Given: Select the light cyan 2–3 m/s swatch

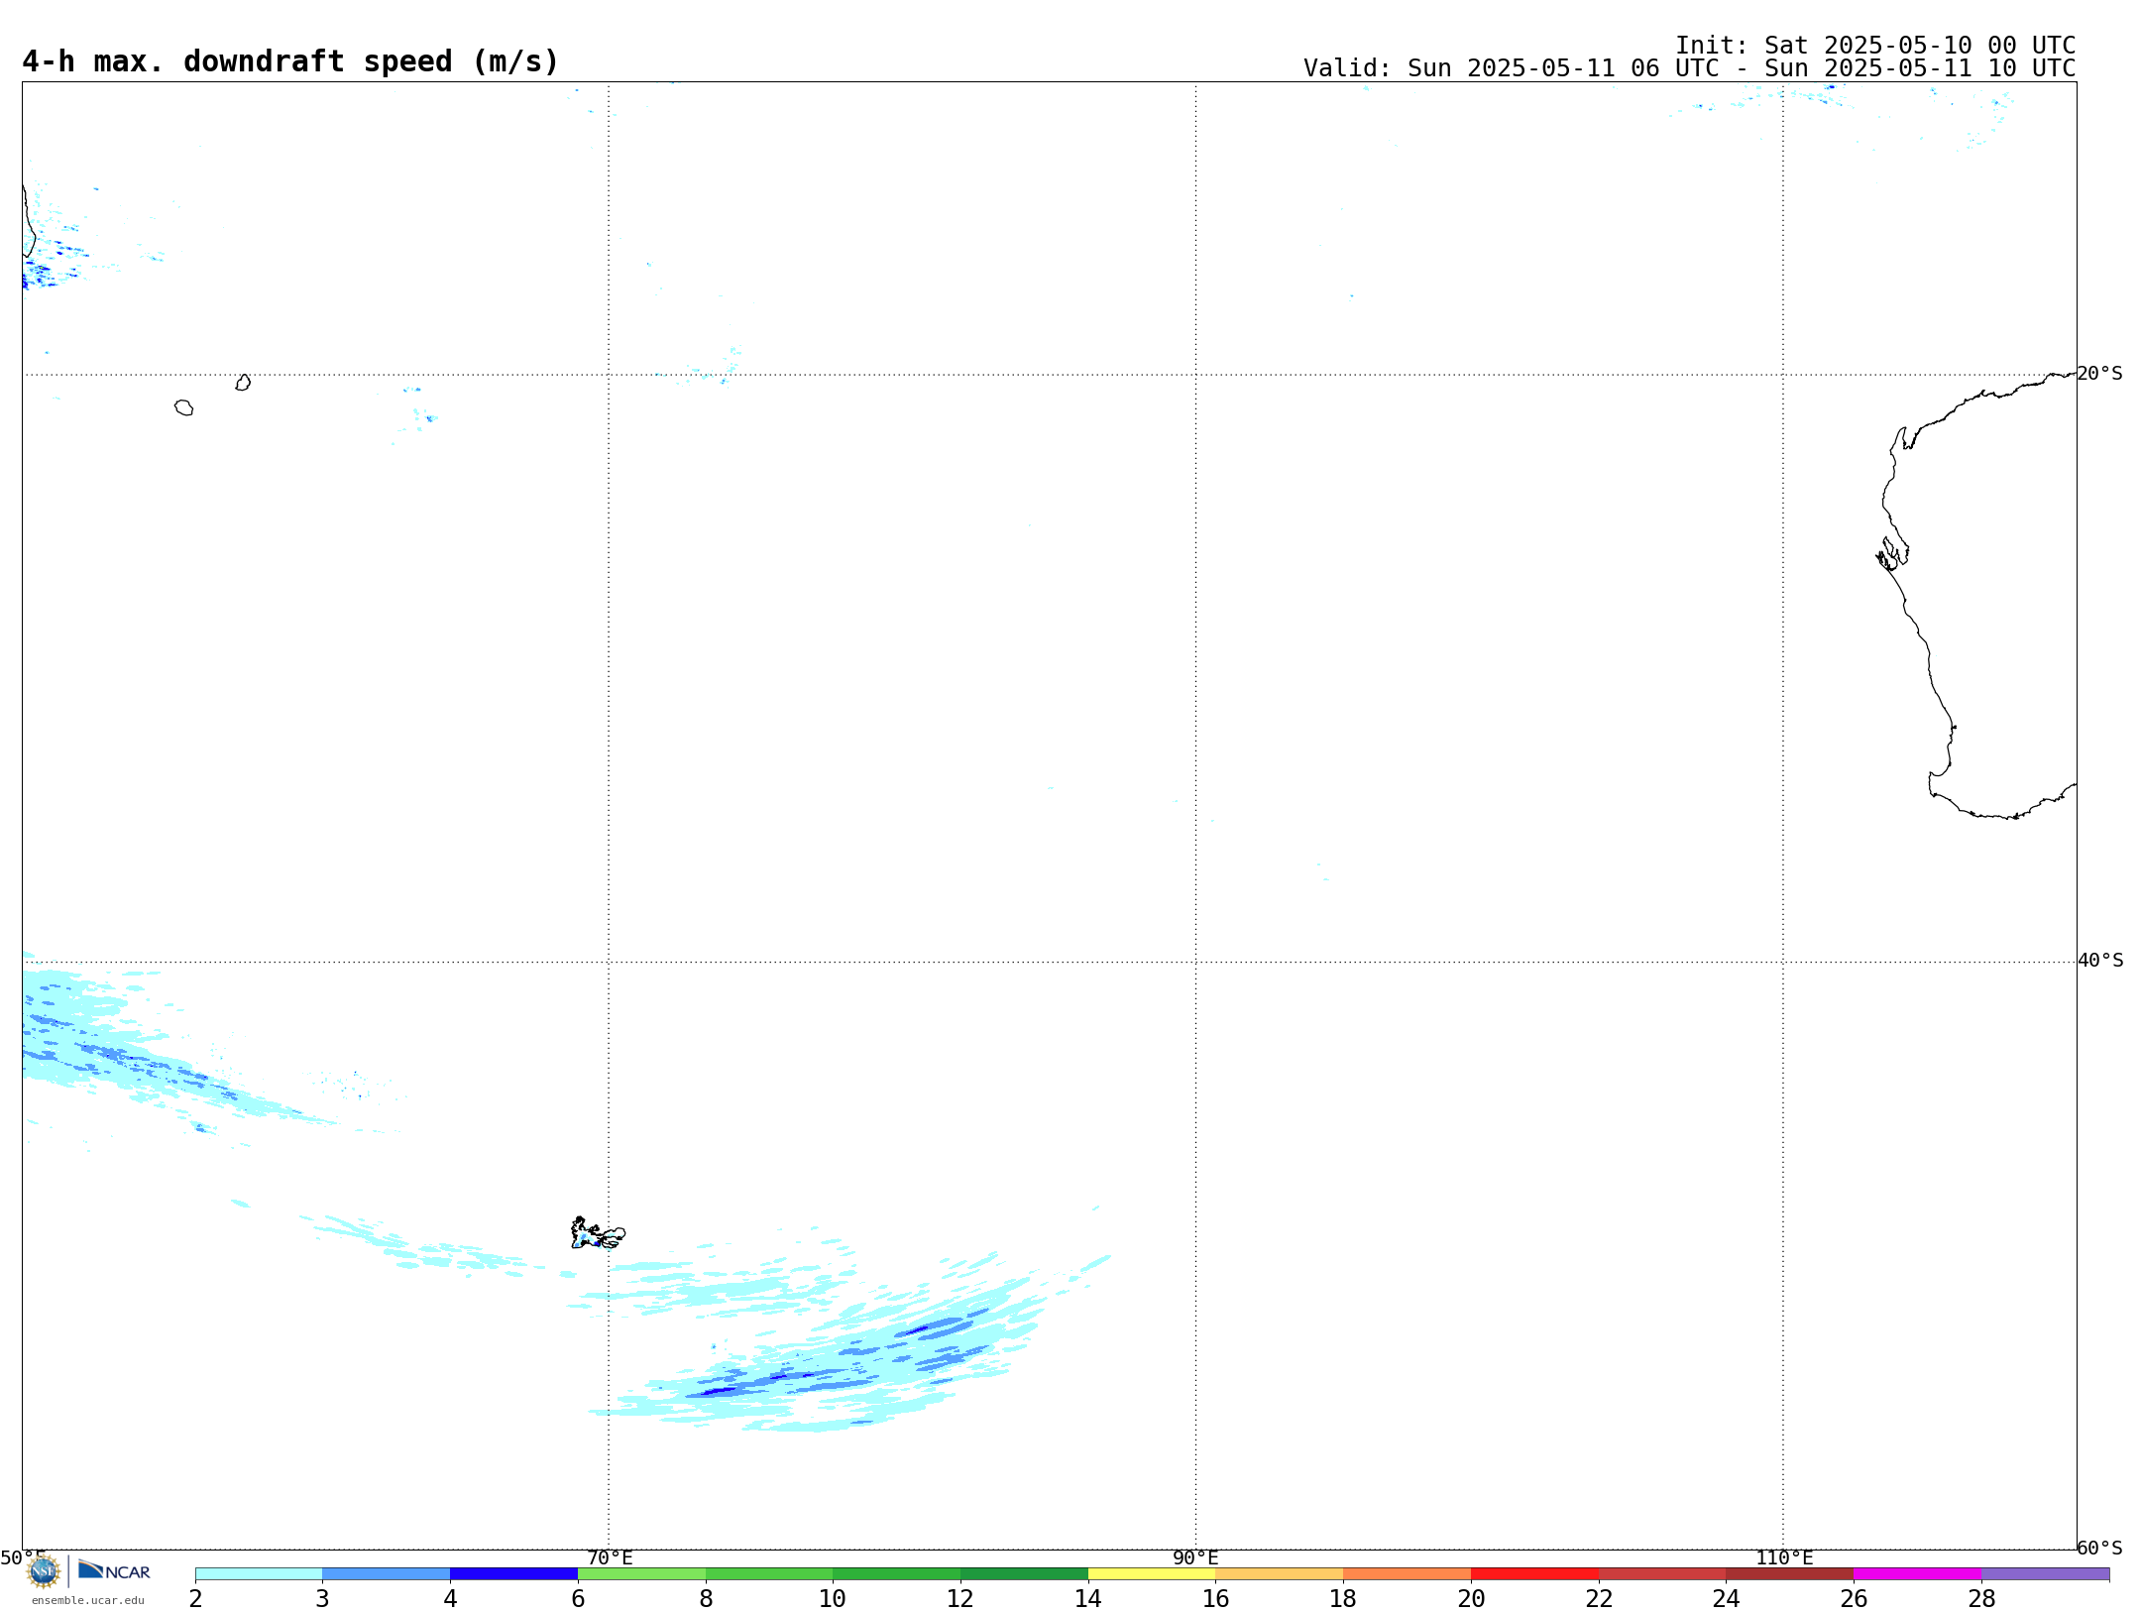Looking at the screenshot, I should [259, 1573].
